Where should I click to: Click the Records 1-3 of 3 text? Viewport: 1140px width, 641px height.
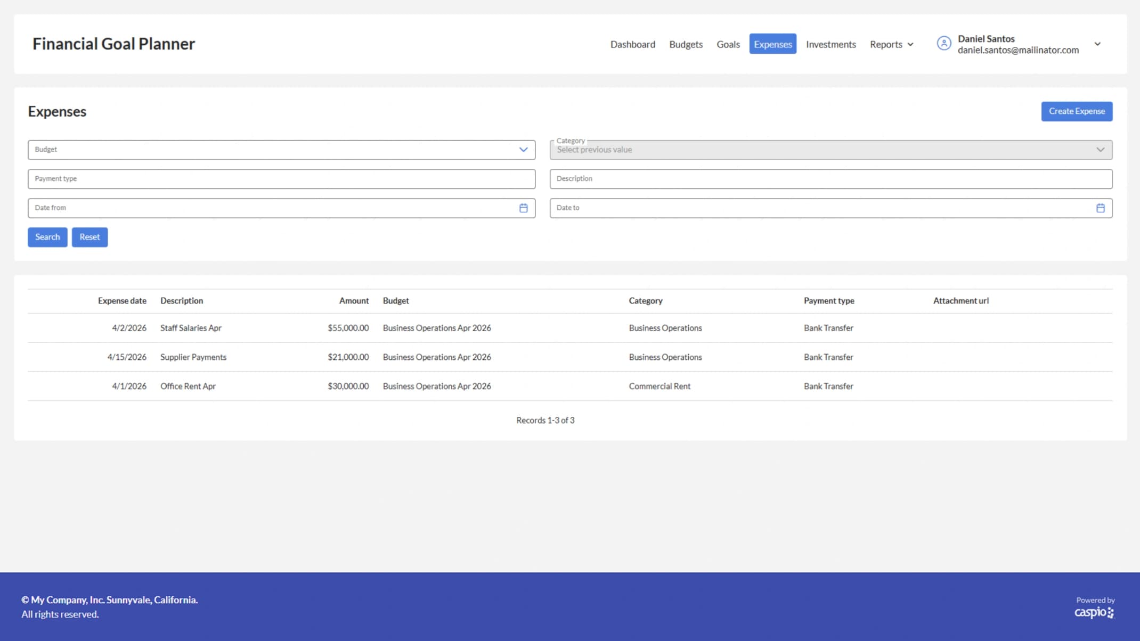tap(545, 421)
